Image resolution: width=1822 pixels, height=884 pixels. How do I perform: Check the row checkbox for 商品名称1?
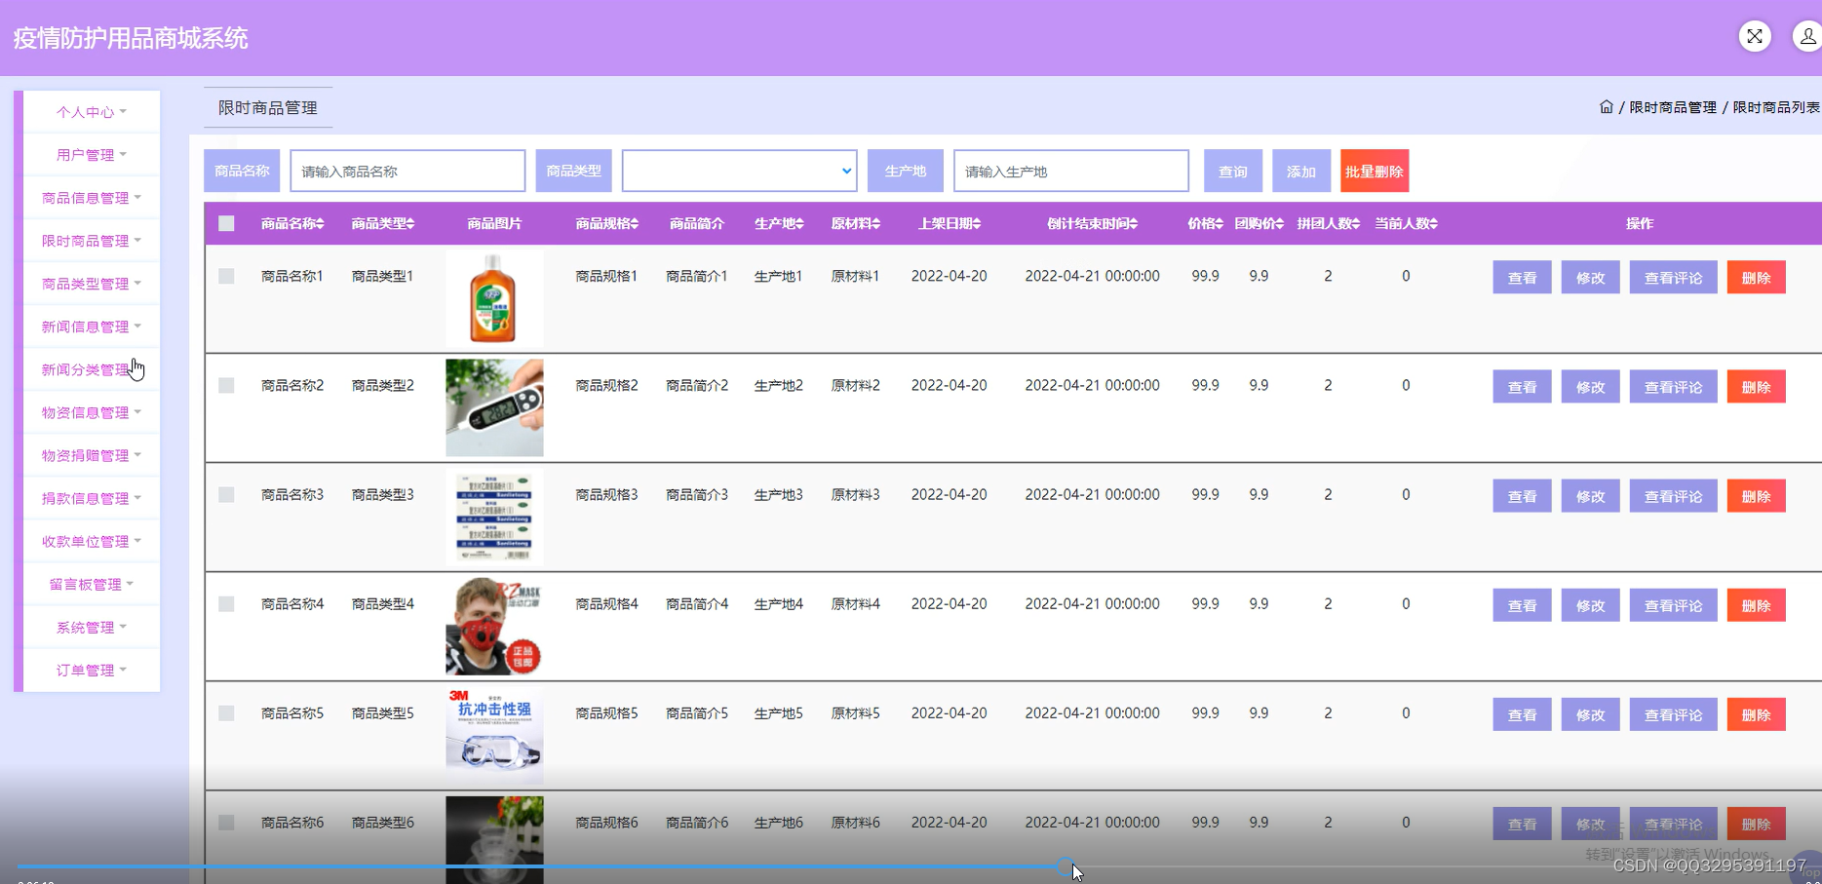(x=226, y=276)
